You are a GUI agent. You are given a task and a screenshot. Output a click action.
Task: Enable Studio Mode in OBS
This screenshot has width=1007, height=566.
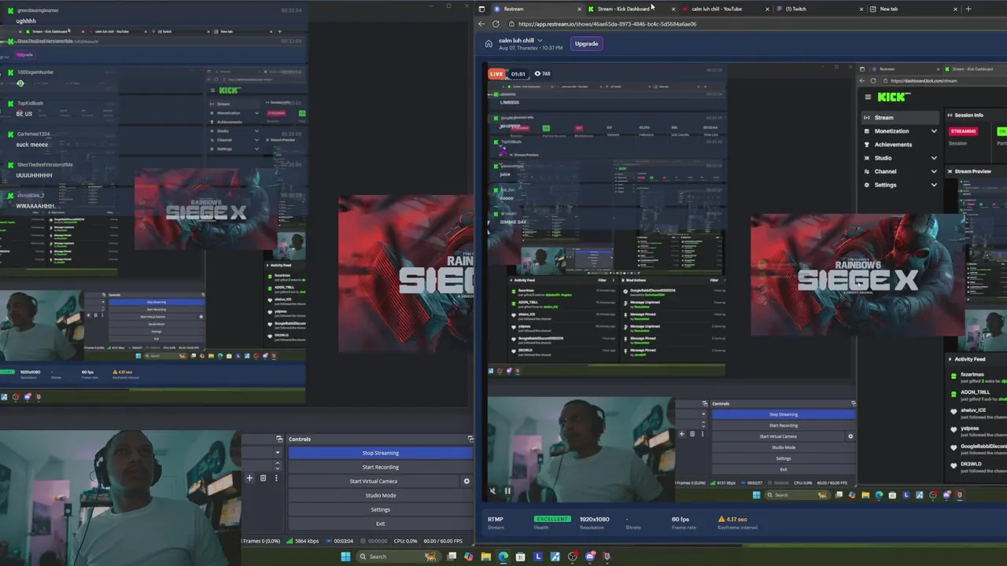[380, 495]
